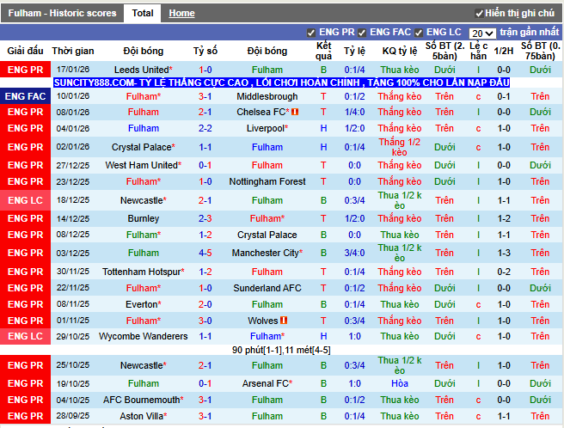Open the 2-2 Fulham vs Liverpool score

(205, 128)
